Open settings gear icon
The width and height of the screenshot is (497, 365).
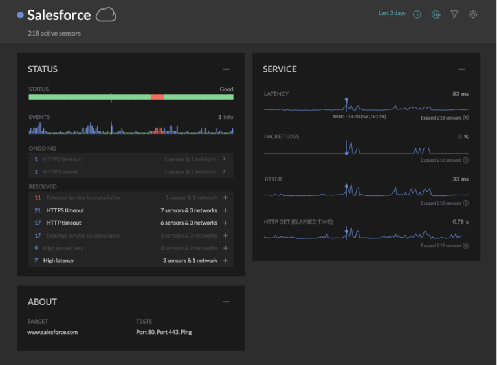(473, 14)
